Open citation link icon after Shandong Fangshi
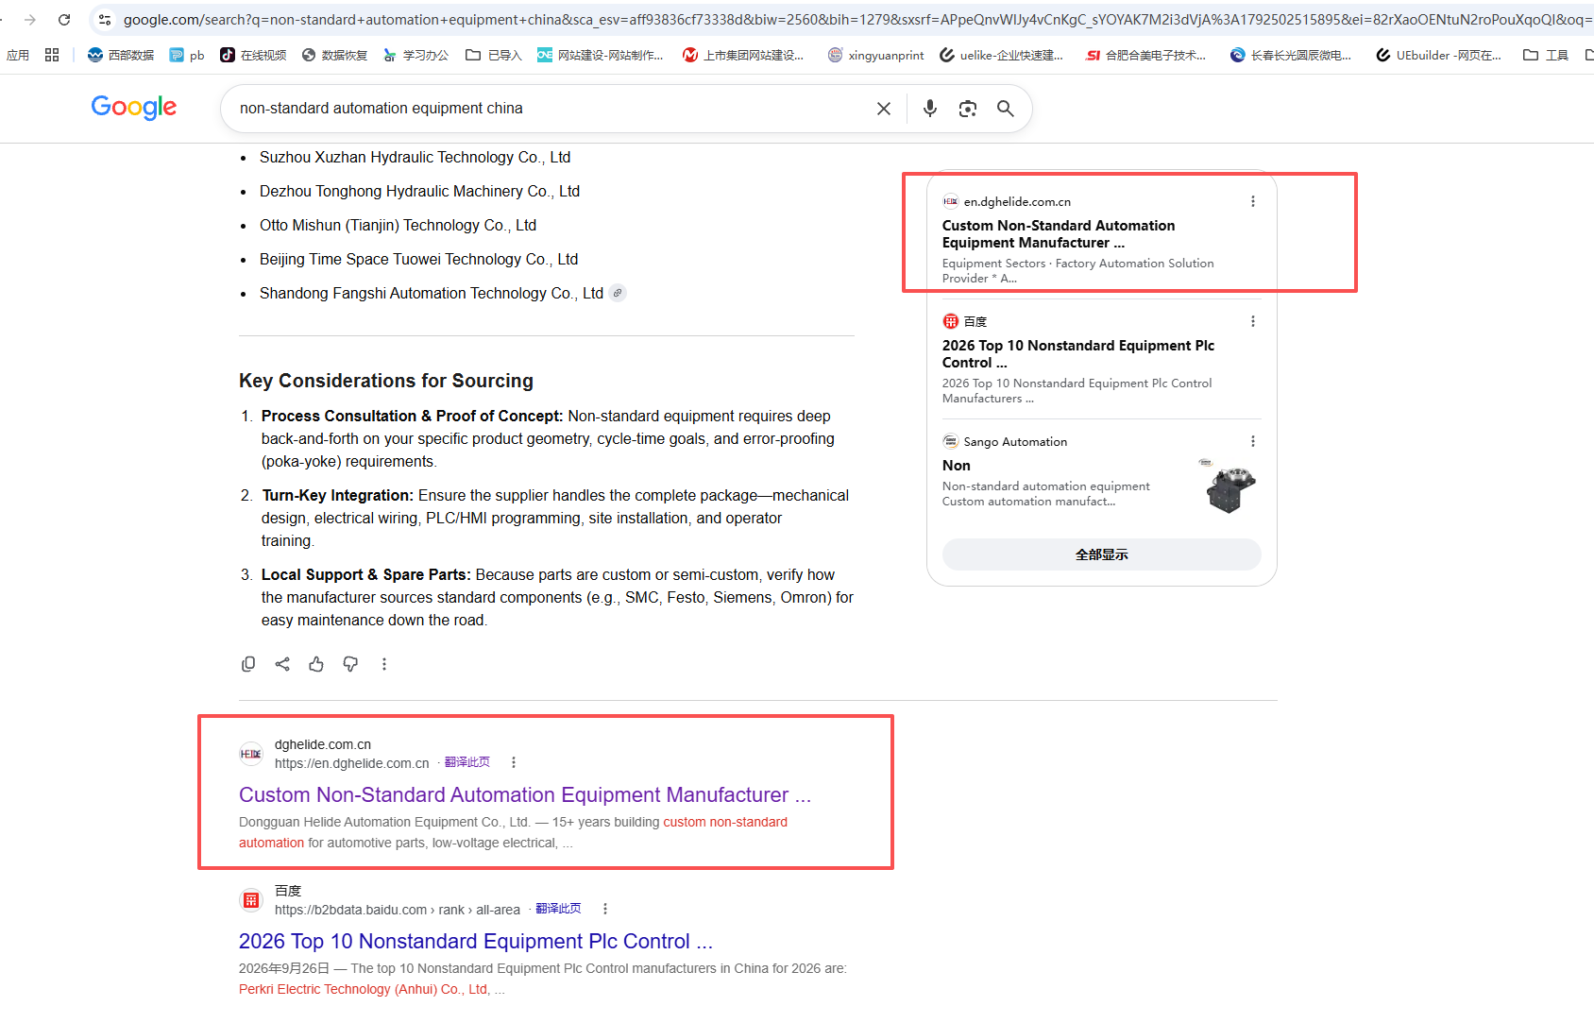Viewport: 1594px width, 1023px height. click(x=618, y=293)
